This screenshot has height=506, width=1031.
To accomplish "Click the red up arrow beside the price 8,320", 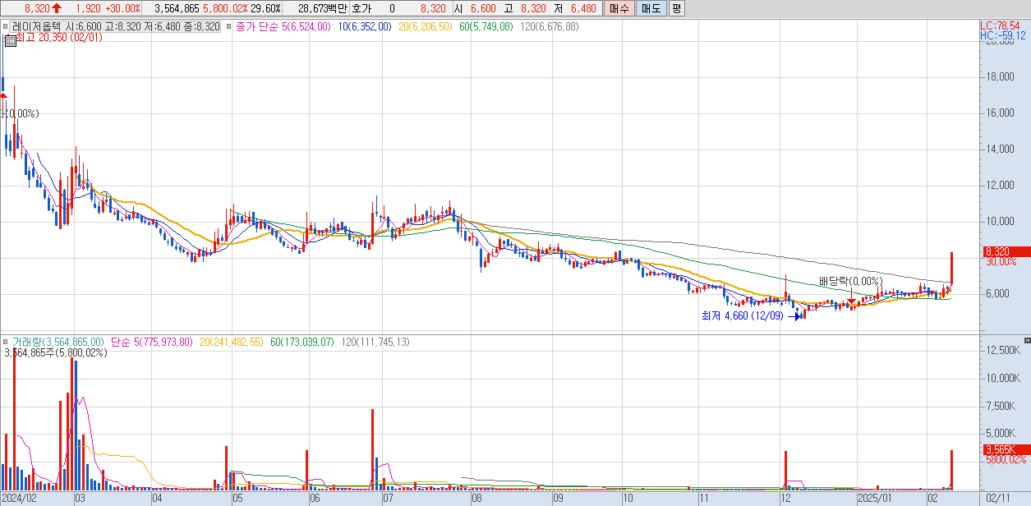I will coord(57,8).
